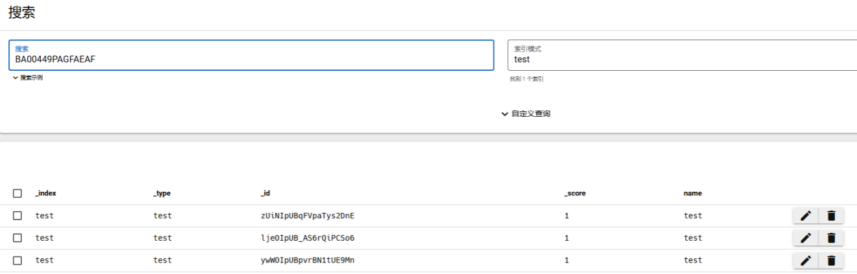The width and height of the screenshot is (857, 274).
Task: Edit the row with ID zUiNIpUBqFVpaTys2DnE
Action: pos(806,216)
